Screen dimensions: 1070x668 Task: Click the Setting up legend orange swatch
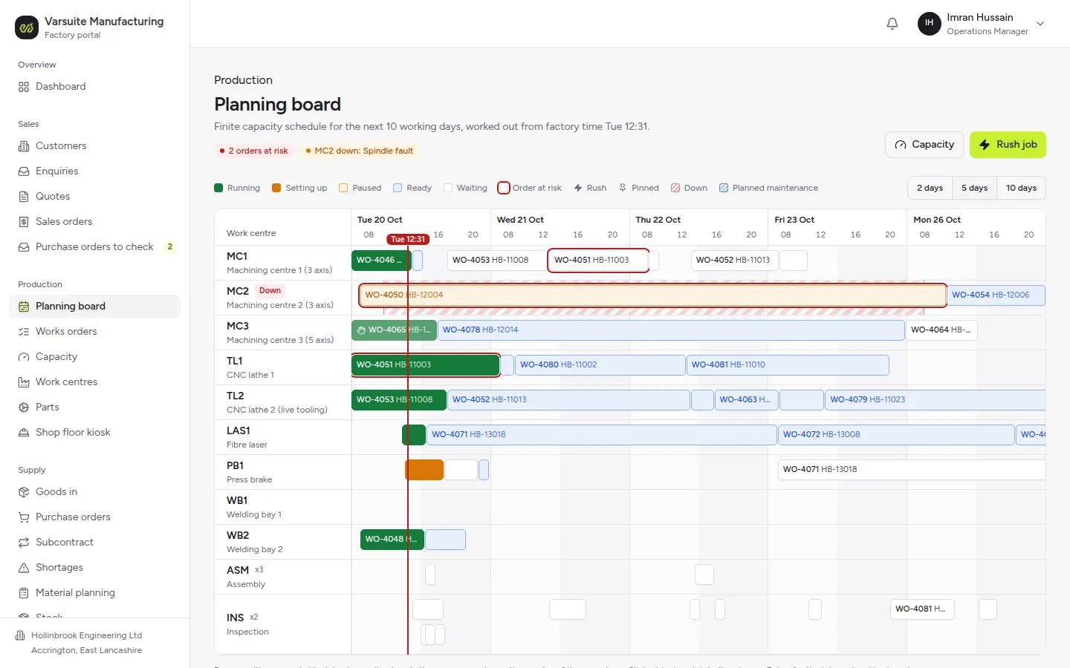tap(276, 189)
